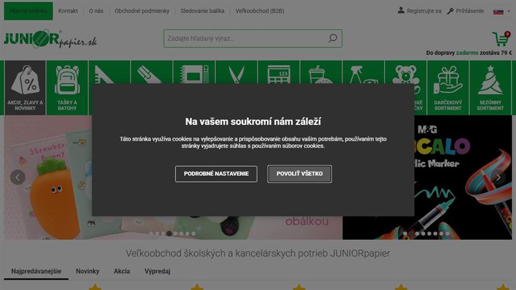The height and width of the screenshot is (290, 516).
Task: Open Akcie, zľavy a novinky category
Action: click(25, 88)
